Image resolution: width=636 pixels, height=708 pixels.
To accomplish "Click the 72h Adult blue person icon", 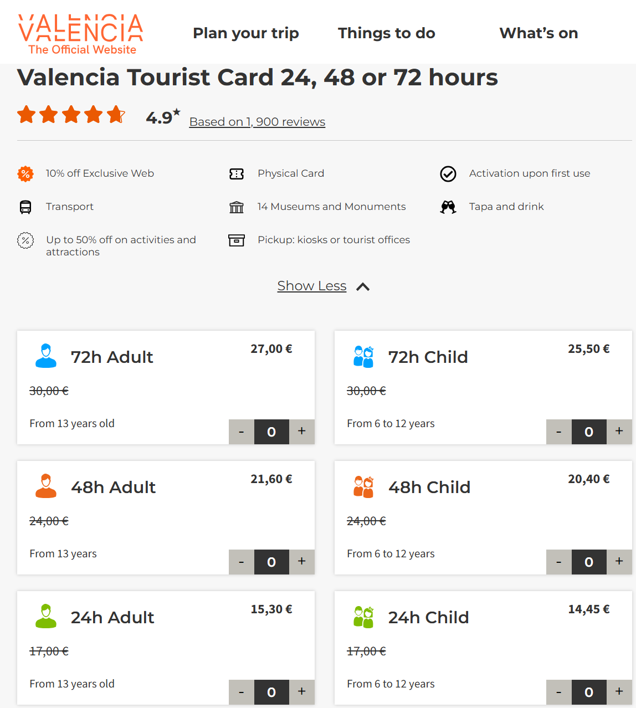I will pyautogui.click(x=46, y=356).
